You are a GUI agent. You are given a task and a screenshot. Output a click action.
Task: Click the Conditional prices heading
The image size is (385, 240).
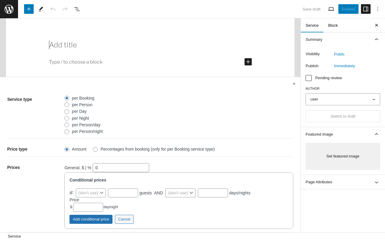point(88,180)
